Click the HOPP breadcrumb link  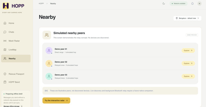(41, 4)
